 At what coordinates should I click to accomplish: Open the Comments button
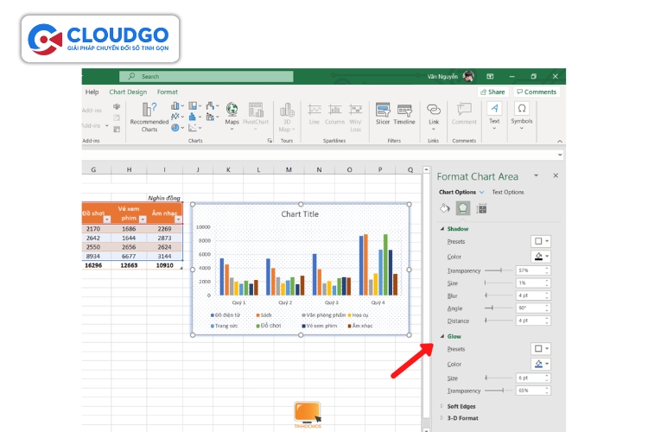[537, 92]
